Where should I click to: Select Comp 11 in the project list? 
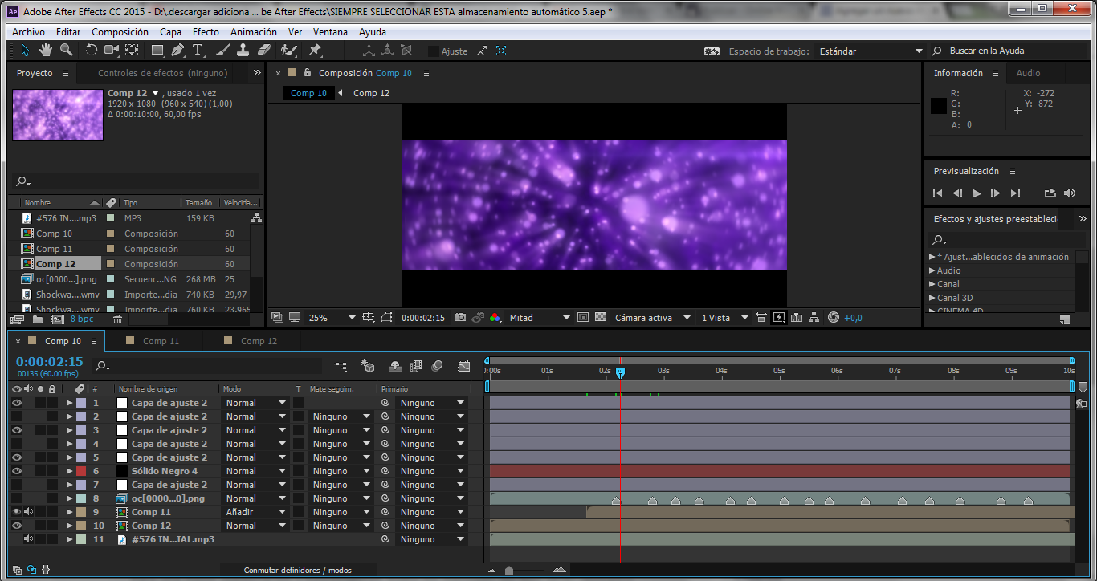(54, 249)
